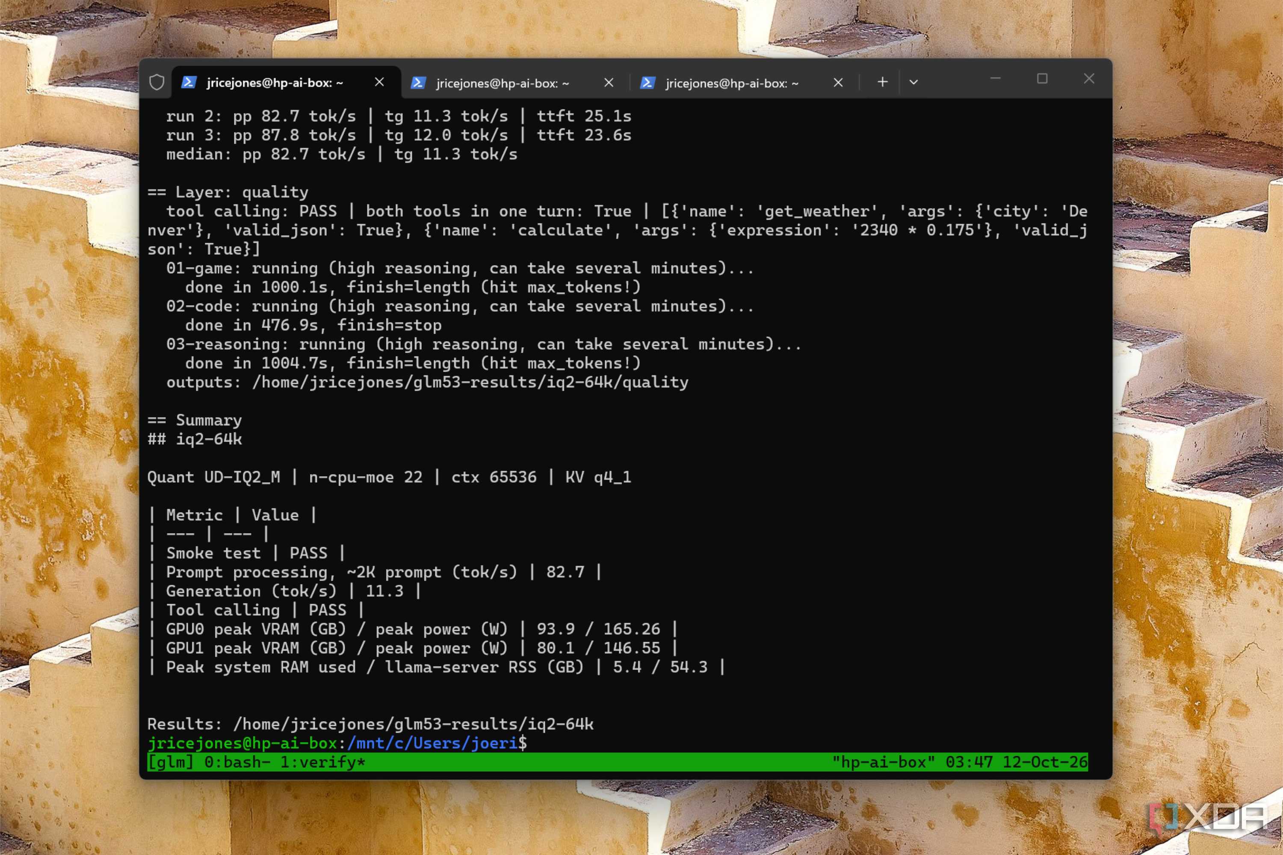Click 'ctx 65536' value
The image size is (1283, 855).
click(494, 478)
